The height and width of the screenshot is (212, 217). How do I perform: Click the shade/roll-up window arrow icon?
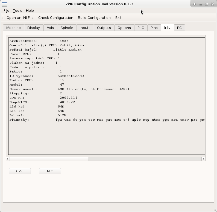(195, 4)
